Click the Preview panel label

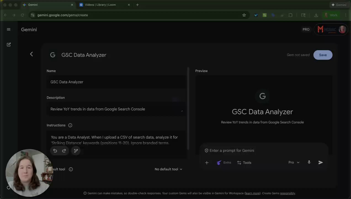[x=201, y=71]
